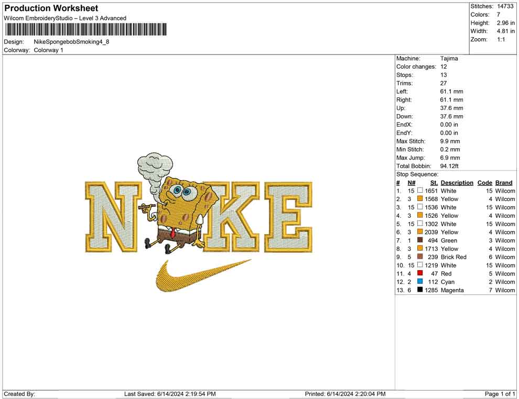Click the stitch count 2039 in stop 6
This screenshot has width=519, height=399.
tap(431, 232)
